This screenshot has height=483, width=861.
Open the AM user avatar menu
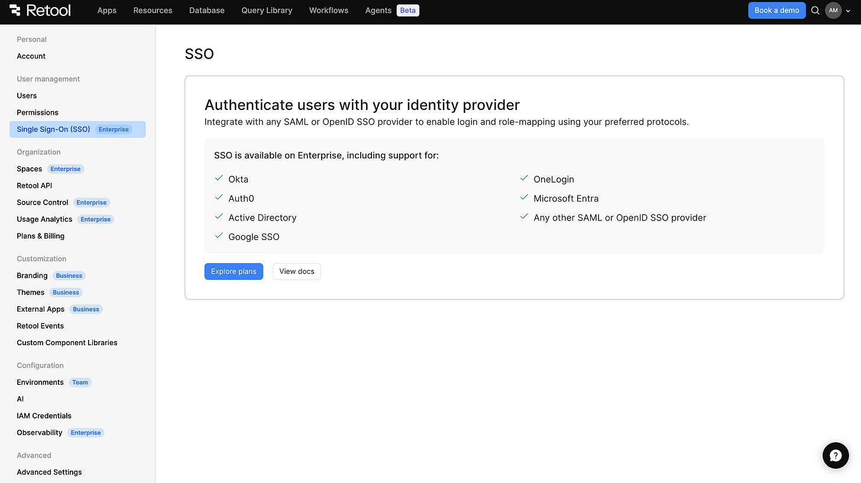tap(833, 10)
